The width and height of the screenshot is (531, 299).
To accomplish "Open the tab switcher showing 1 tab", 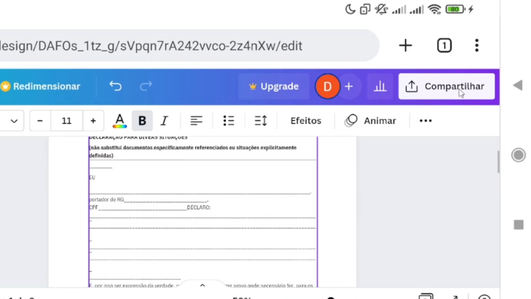I will (444, 46).
